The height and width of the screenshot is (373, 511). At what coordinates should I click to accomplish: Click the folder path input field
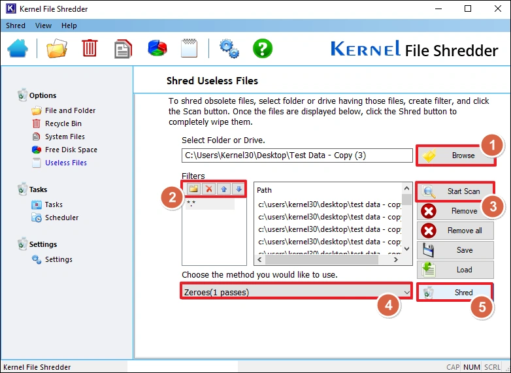tap(297, 155)
